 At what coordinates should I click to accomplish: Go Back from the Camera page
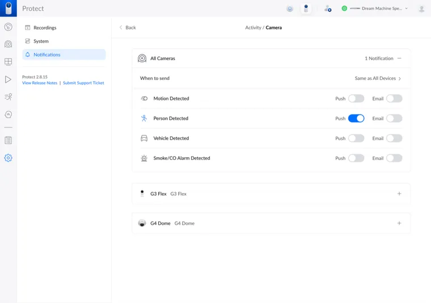click(128, 27)
